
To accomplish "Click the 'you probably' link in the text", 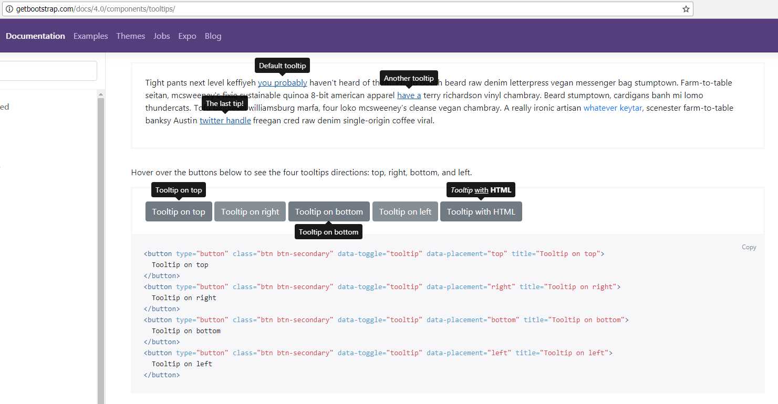I will [x=283, y=82].
